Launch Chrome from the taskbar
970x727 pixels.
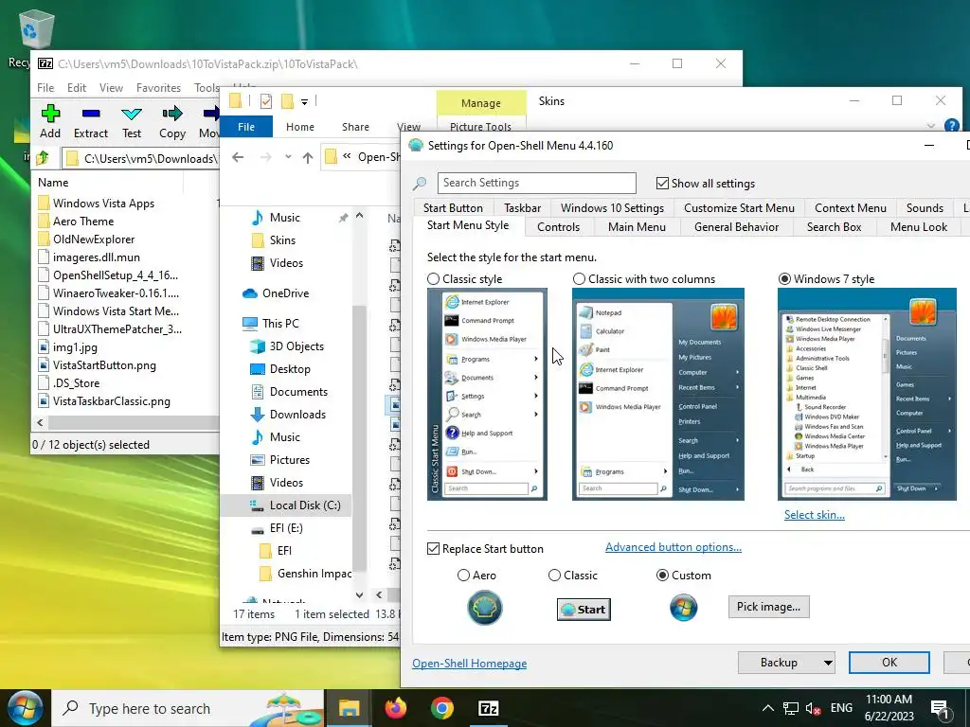pos(442,708)
